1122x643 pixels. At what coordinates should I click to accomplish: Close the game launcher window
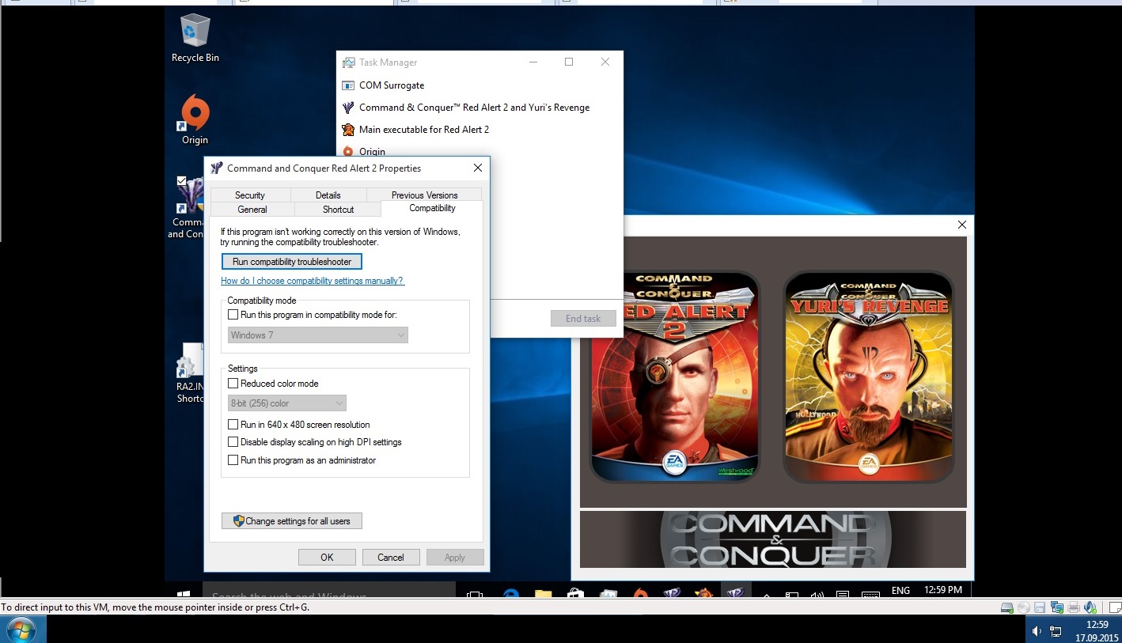[962, 225]
